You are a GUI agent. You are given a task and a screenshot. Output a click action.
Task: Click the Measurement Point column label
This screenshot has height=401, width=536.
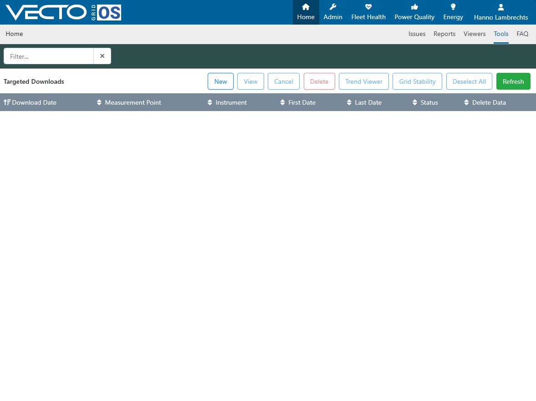coord(133,102)
